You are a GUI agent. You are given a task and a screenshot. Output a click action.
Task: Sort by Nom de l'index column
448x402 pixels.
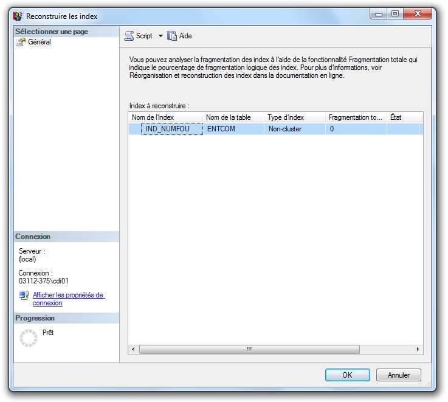click(165, 117)
